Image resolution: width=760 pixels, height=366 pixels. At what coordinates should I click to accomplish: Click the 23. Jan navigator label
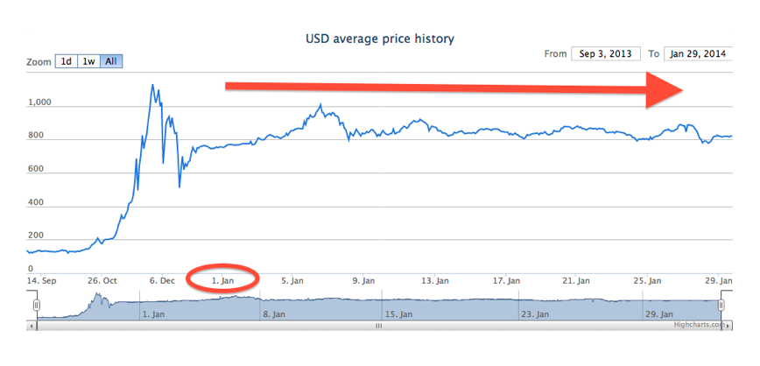click(535, 314)
